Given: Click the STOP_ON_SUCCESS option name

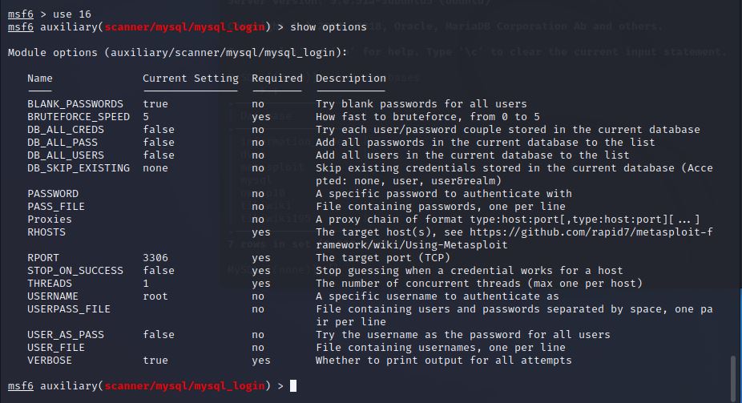Looking at the screenshot, I should (x=75, y=271).
